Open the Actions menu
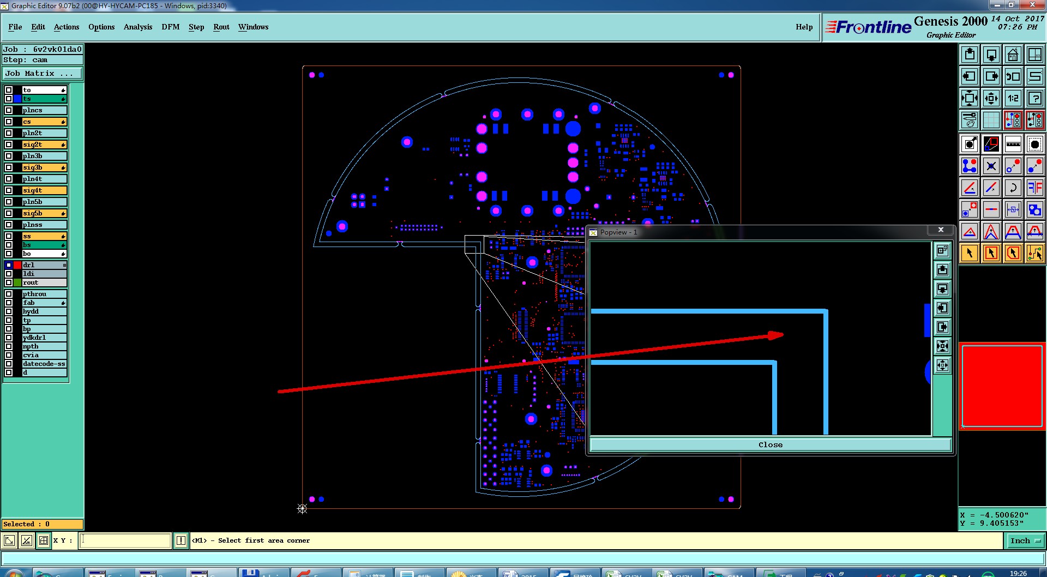 pos(67,27)
